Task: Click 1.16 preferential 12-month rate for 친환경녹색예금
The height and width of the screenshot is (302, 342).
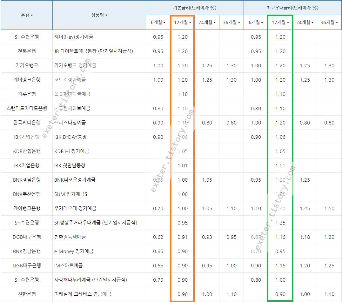Action: click(280, 237)
